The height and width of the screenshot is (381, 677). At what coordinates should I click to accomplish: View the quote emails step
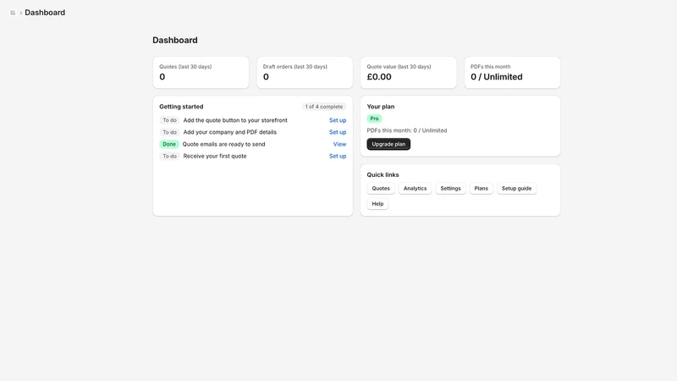tap(339, 144)
